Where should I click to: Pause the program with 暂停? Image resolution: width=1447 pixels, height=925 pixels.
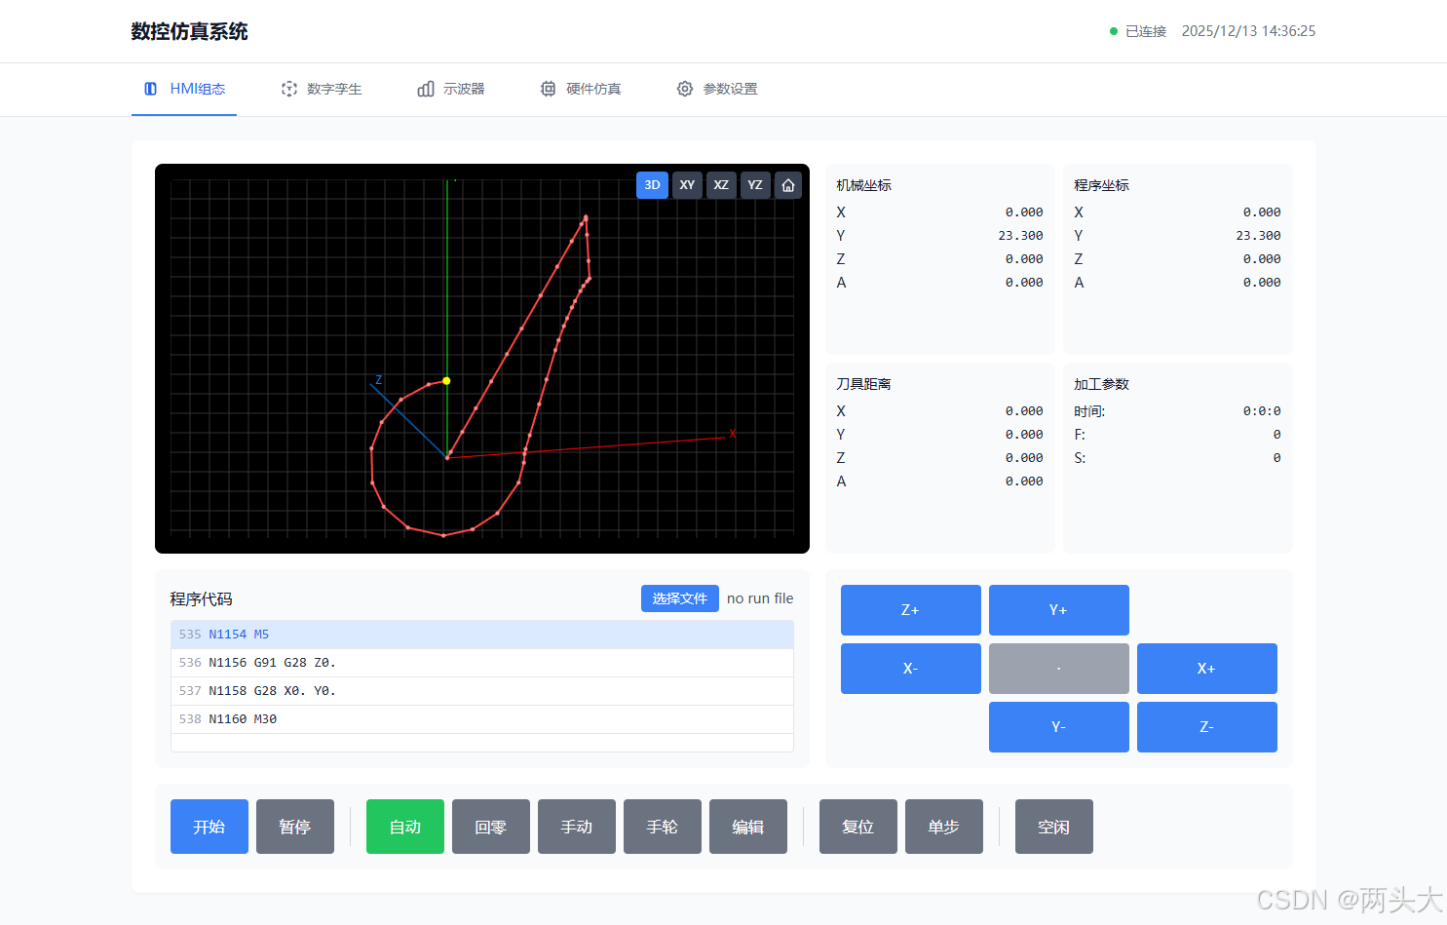click(x=295, y=827)
